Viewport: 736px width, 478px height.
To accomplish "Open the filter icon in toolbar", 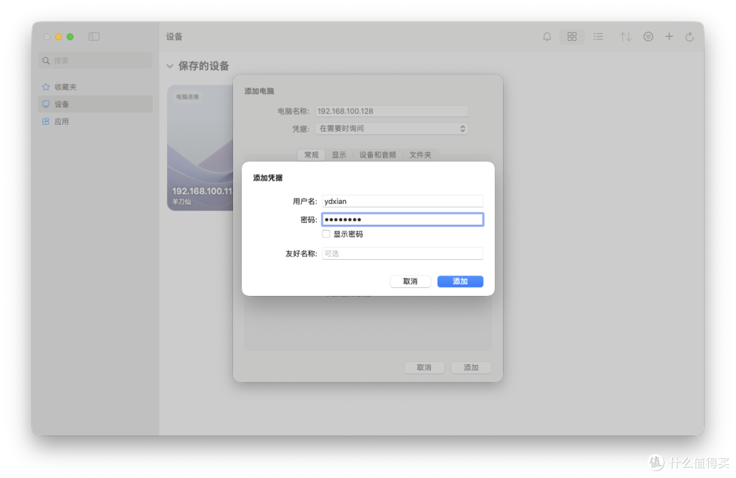I will (648, 37).
